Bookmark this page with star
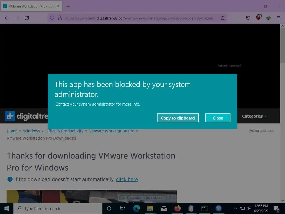The height and width of the screenshot is (214, 285). point(223,18)
